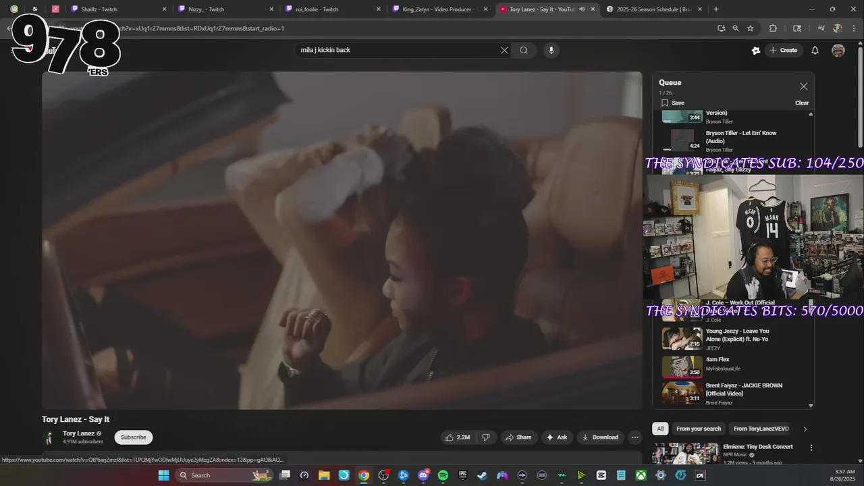The height and width of the screenshot is (486, 864).
Task: Open the taskbar clock showing 3:57 AM
Action: 844,475
